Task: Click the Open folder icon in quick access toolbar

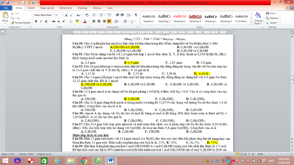Action: [x=29, y=2]
